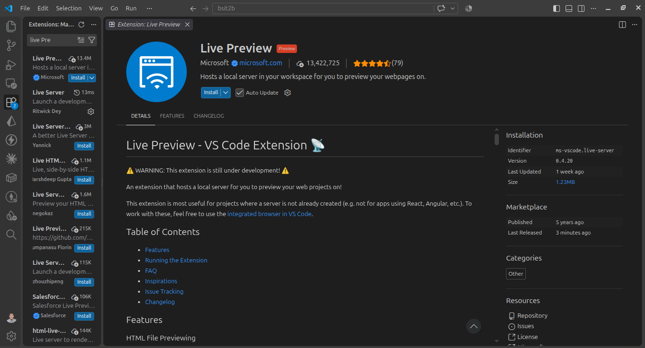The width and height of the screenshot is (645, 348).
Task: Install the extension by Yannick
Action: (x=84, y=146)
